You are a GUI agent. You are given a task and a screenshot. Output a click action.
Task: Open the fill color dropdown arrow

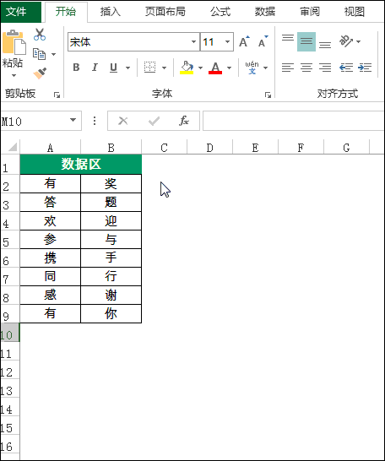click(x=200, y=68)
